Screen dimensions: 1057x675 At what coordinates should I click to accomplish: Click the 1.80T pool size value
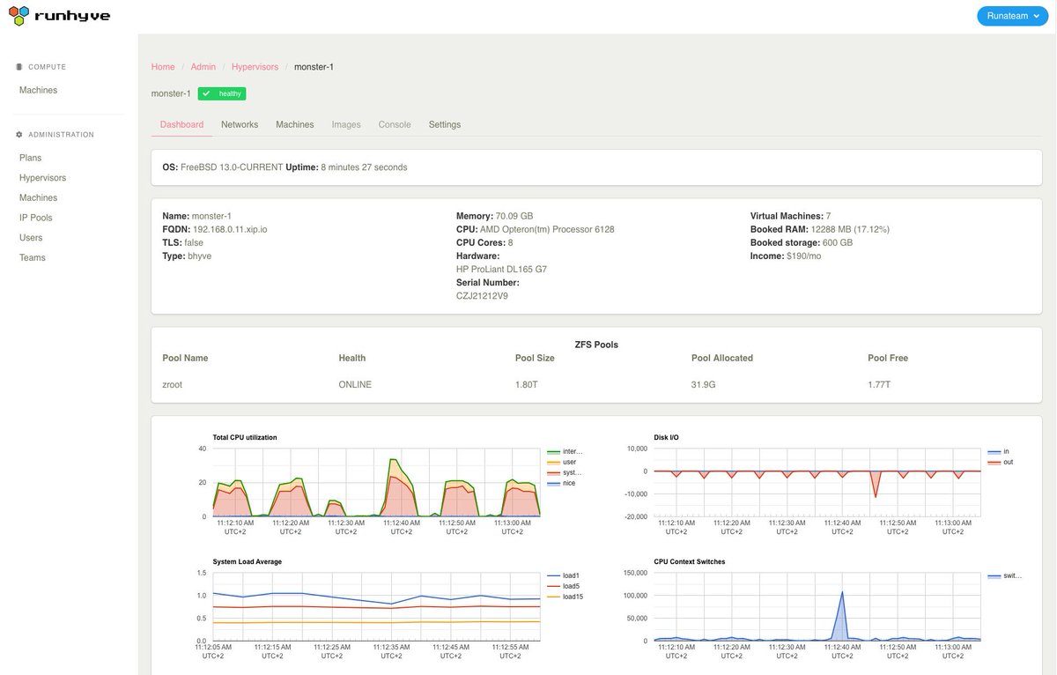coord(526,385)
